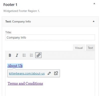
Task: Open the kitterbeans.com/about-us URL link
Action: click(27, 73)
